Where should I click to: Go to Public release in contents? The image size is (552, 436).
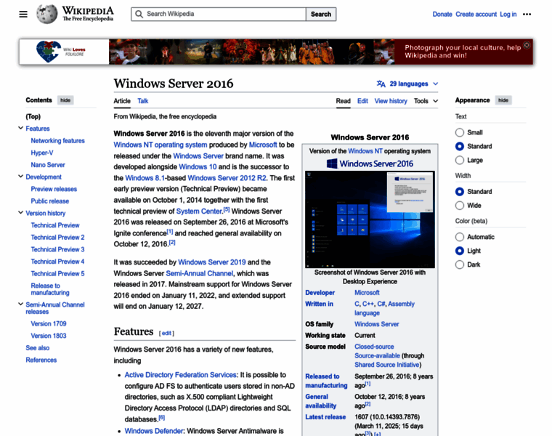coord(50,201)
